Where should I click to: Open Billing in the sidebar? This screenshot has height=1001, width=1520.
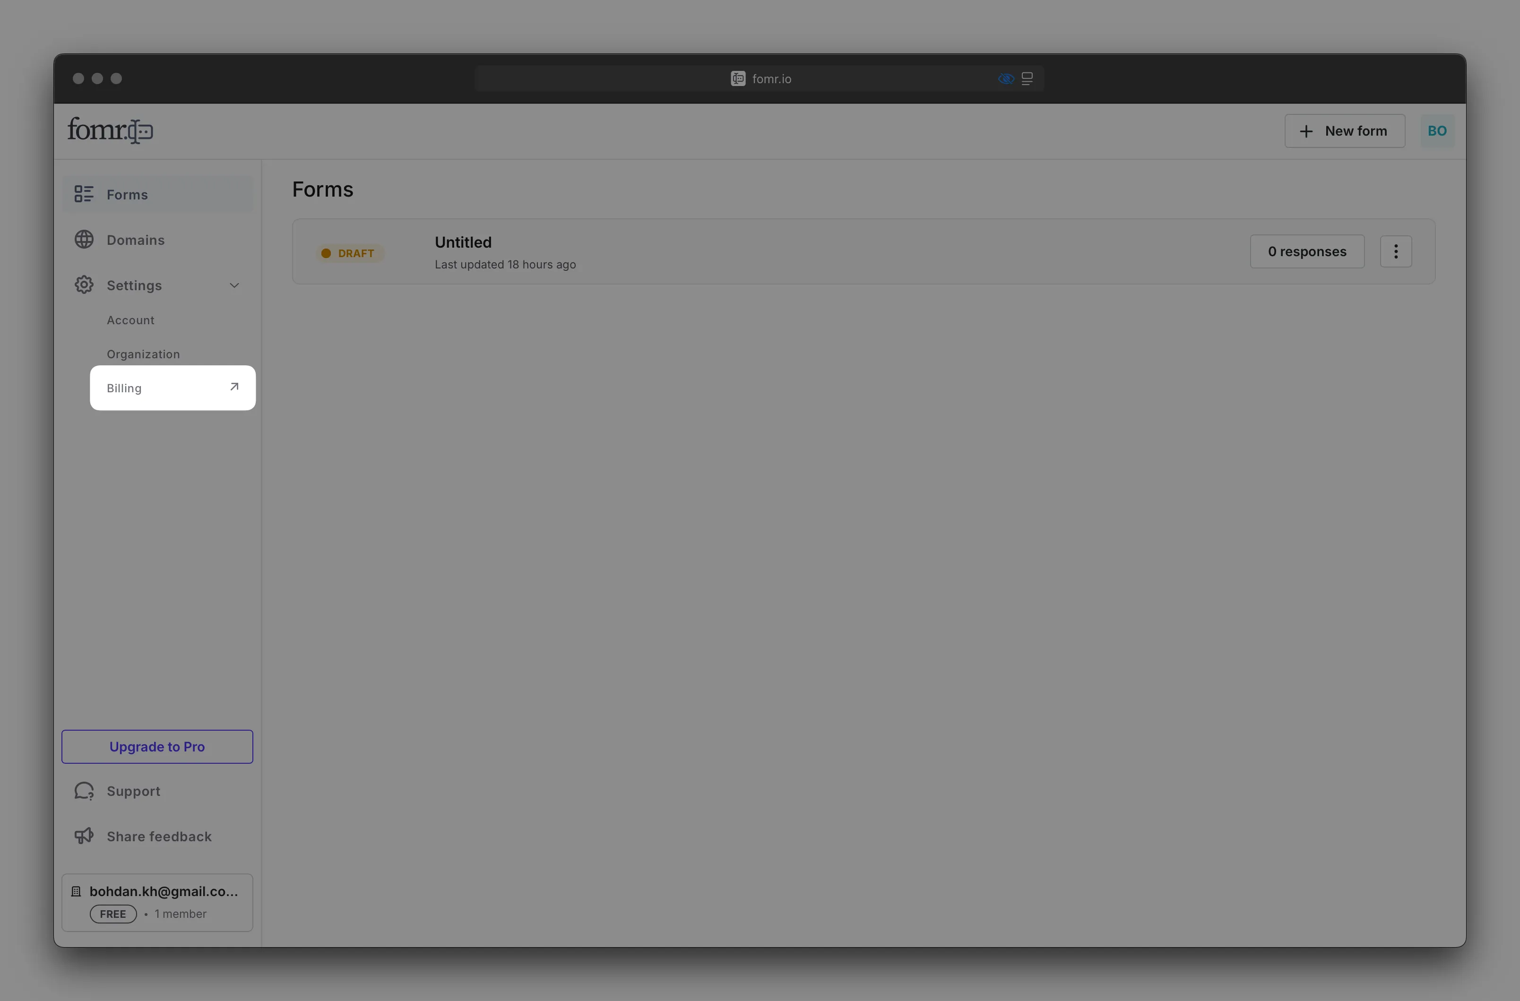click(x=173, y=388)
